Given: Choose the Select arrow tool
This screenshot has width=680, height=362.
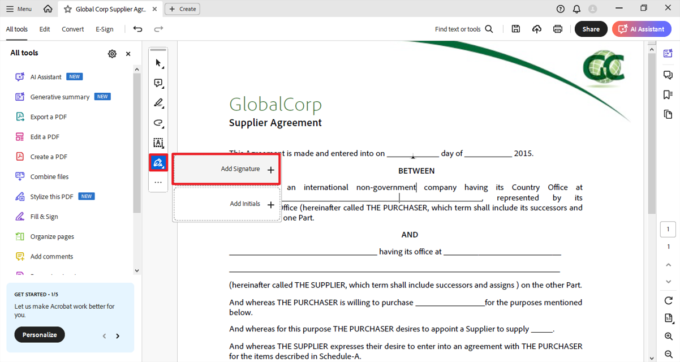Looking at the screenshot, I should tap(158, 63).
